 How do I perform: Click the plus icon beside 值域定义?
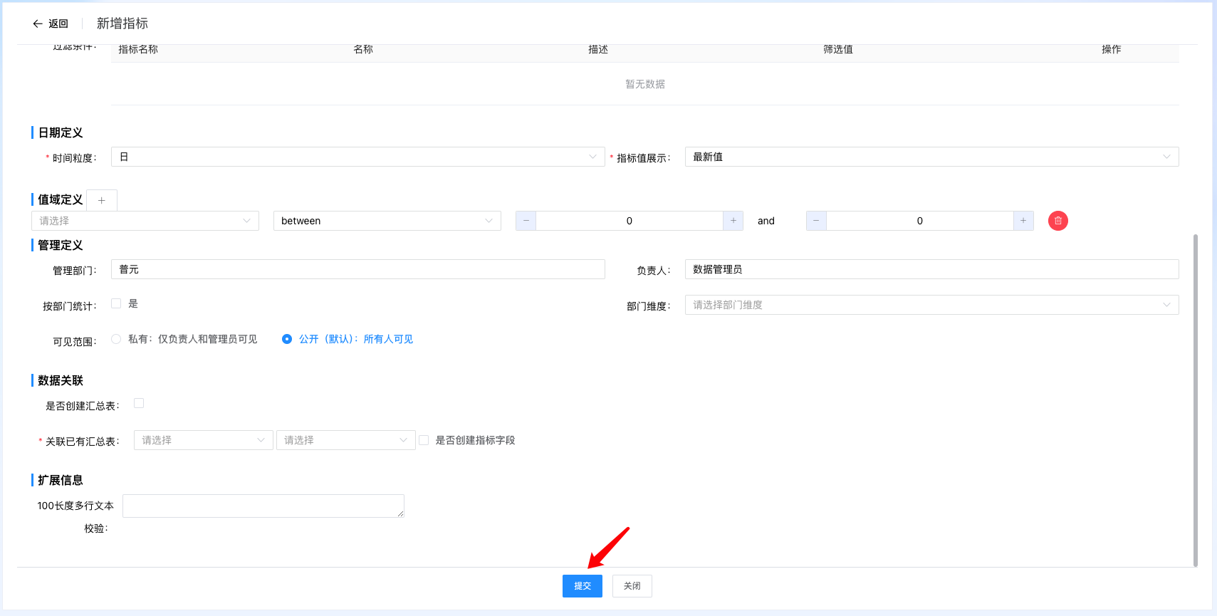tap(102, 200)
